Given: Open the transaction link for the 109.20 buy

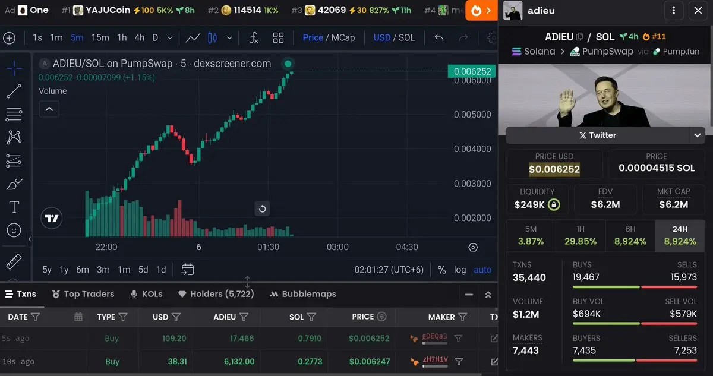Looking at the screenshot, I should click(494, 338).
